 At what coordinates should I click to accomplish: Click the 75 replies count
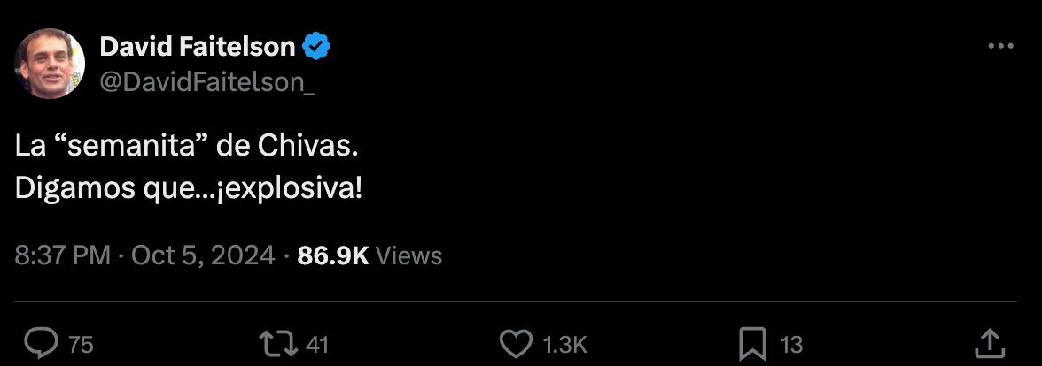pyautogui.click(x=81, y=344)
